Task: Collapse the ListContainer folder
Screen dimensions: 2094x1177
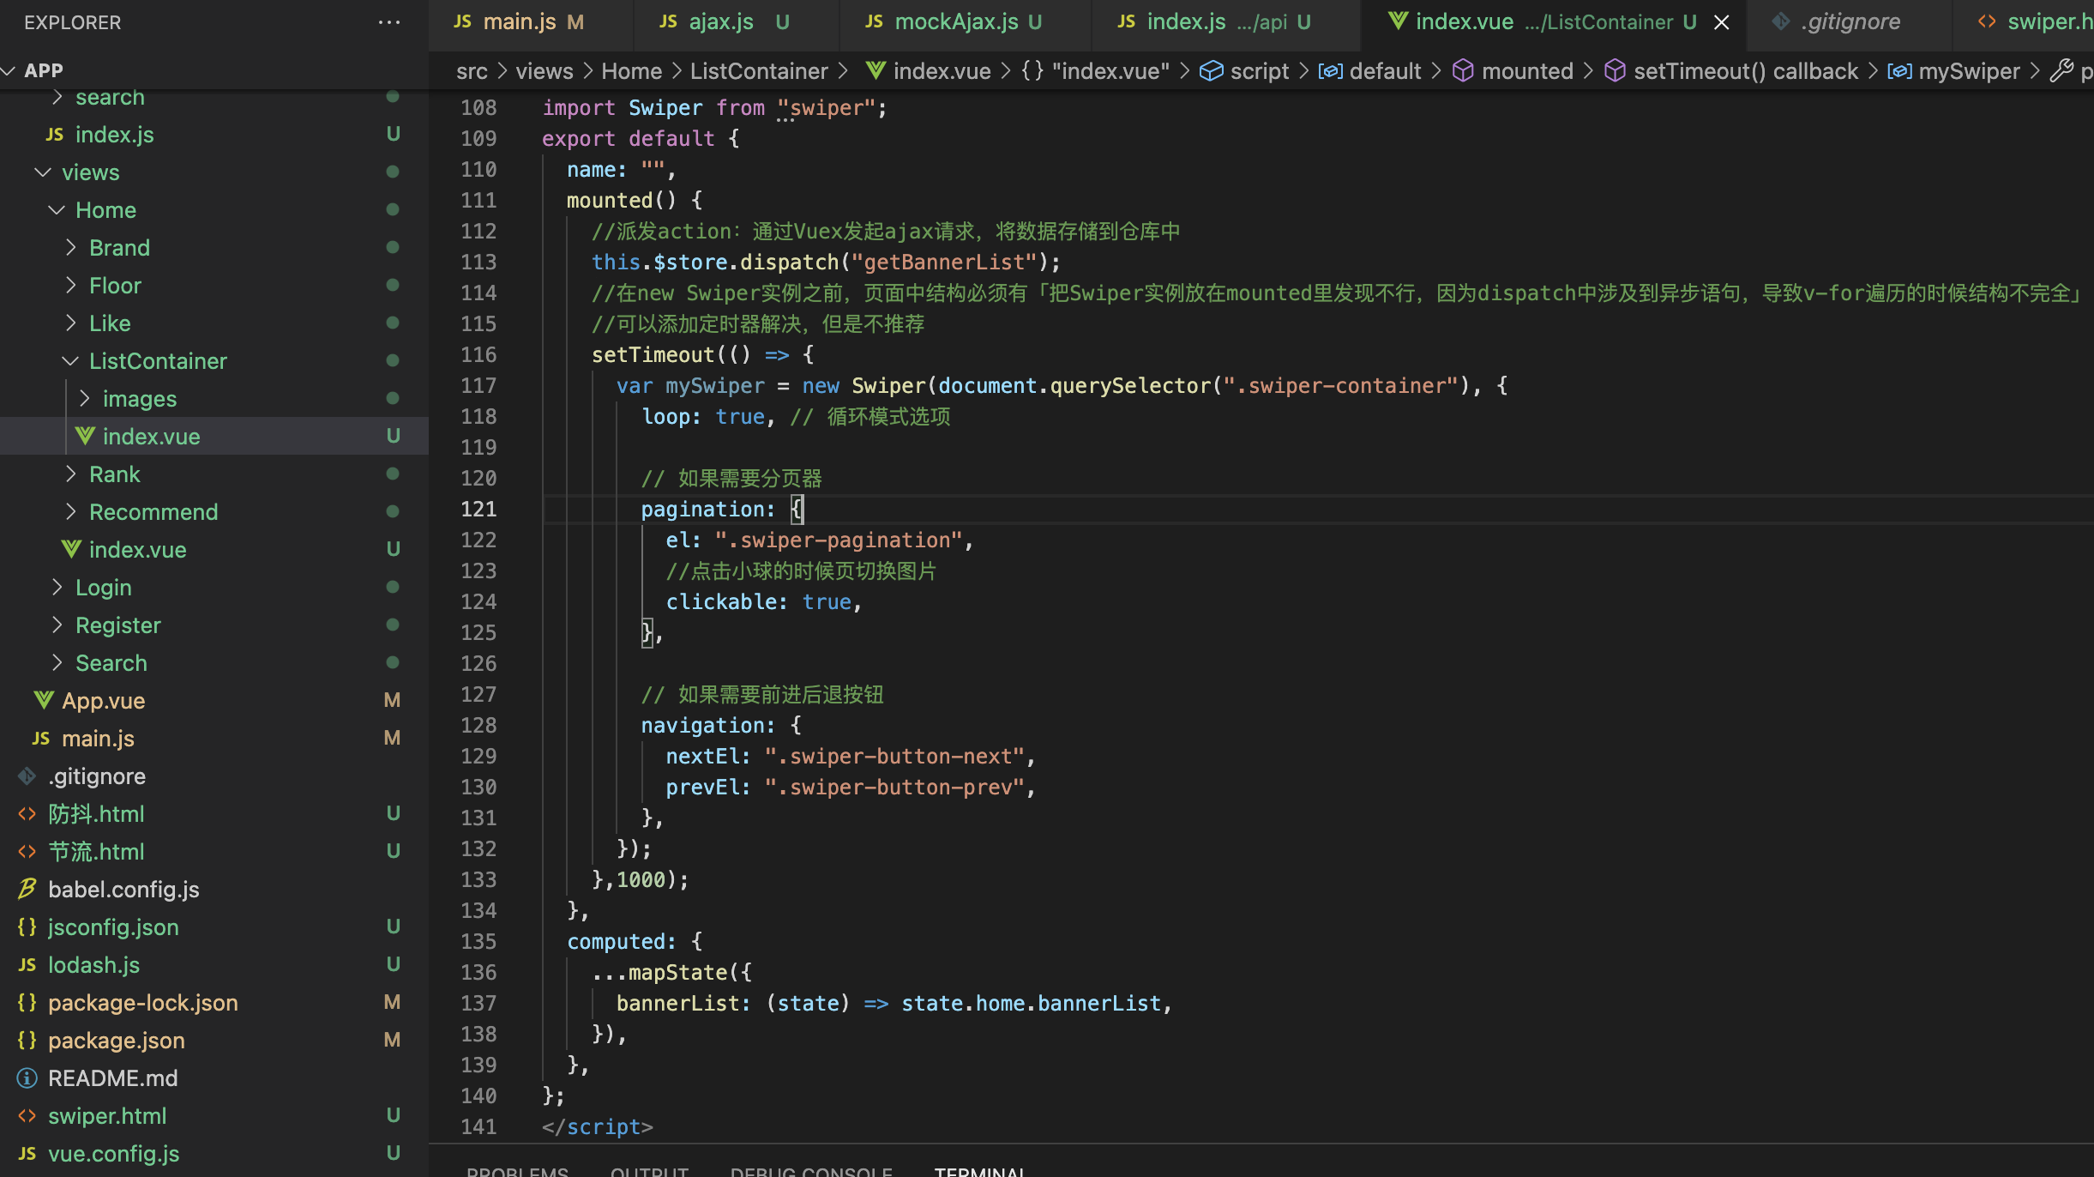Action: point(71,361)
